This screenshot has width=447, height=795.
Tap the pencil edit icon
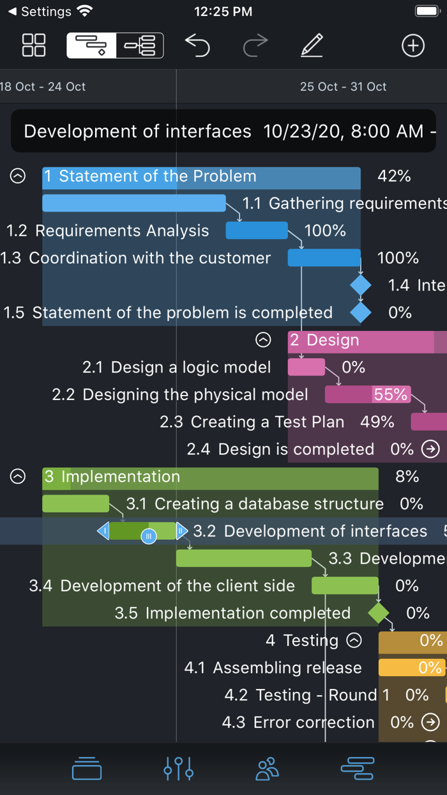(x=312, y=45)
